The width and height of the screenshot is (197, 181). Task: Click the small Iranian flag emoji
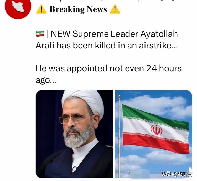pyautogui.click(x=40, y=34)
